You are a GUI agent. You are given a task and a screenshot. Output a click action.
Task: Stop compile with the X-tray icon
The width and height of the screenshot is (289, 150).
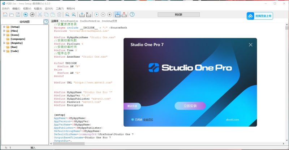(x=89, y=14)
